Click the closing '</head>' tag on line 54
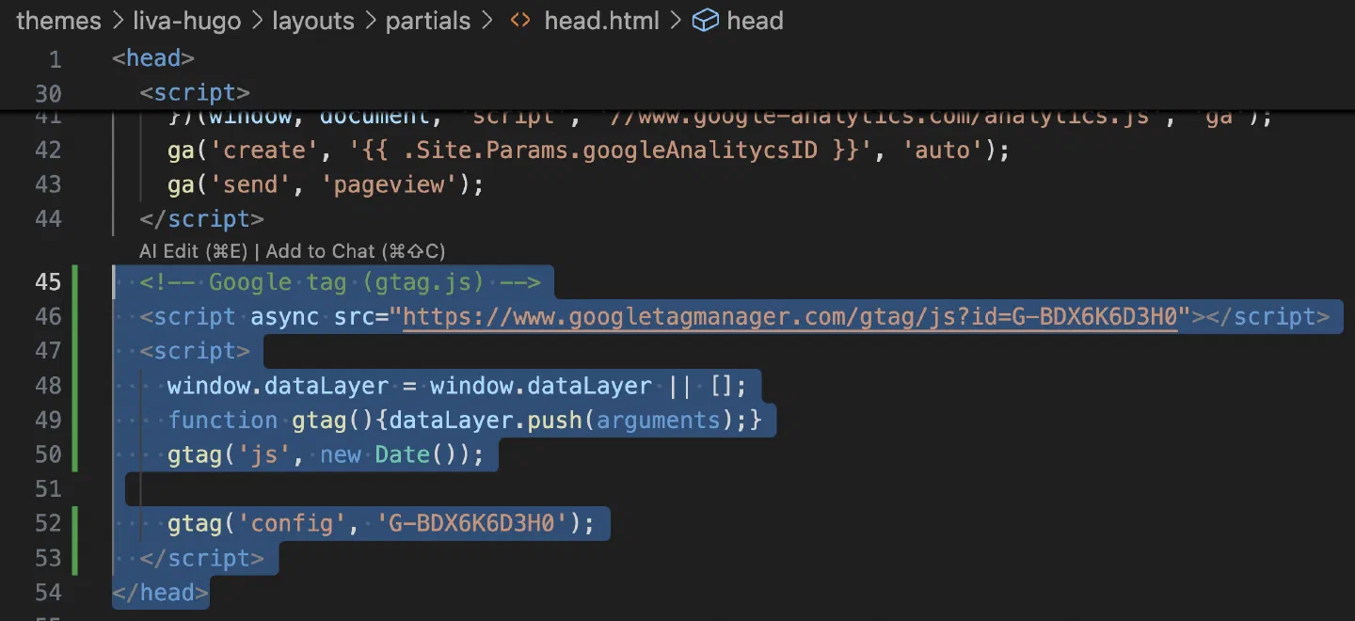Viewport: 1355px width, 621px height. click(160, 593)
